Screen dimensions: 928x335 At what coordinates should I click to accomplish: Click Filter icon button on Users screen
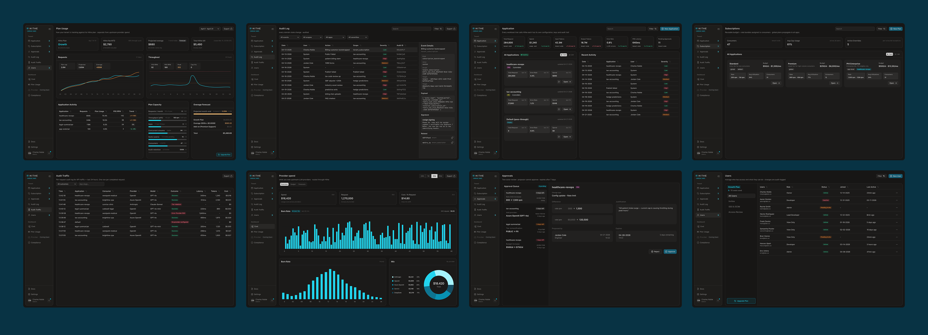click(881, 176)
